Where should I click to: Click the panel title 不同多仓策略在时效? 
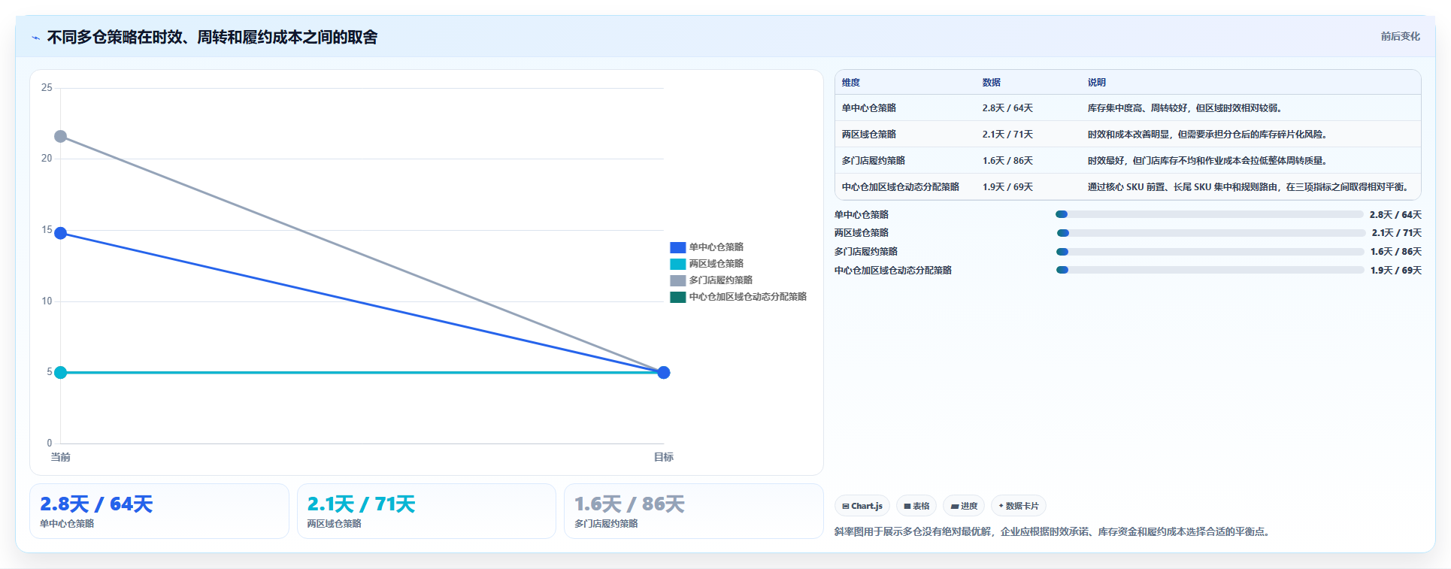212,38
